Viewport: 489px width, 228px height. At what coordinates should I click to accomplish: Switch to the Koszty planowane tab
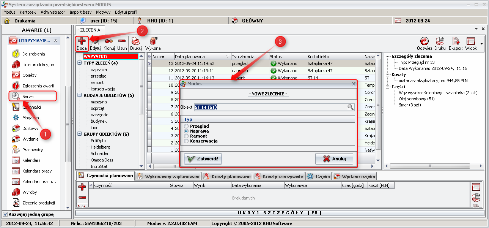click(227, 176)
